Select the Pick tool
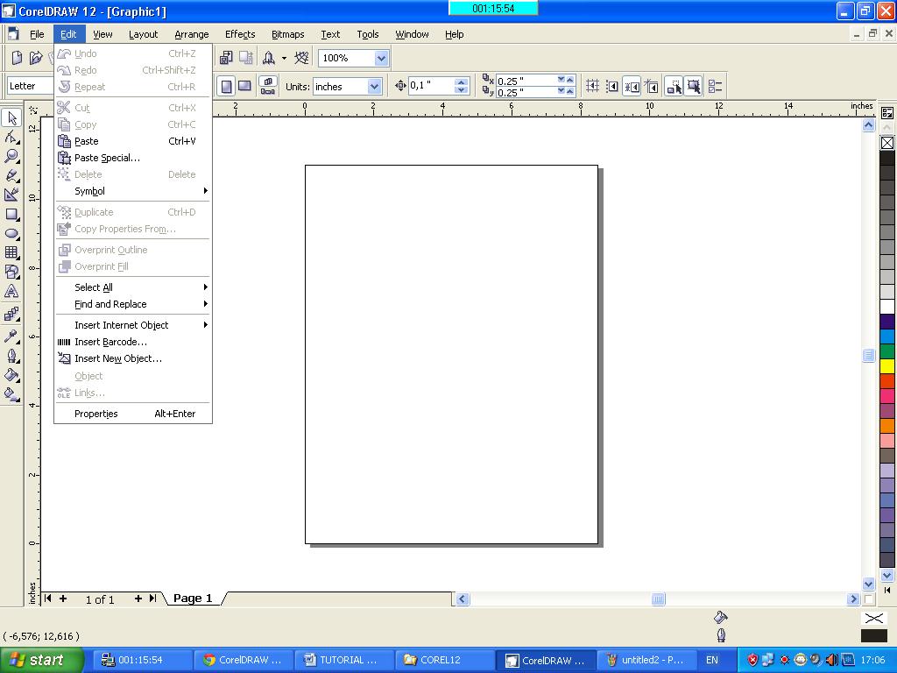The height and width of the screenshot is (673, 897). (11, 117)
